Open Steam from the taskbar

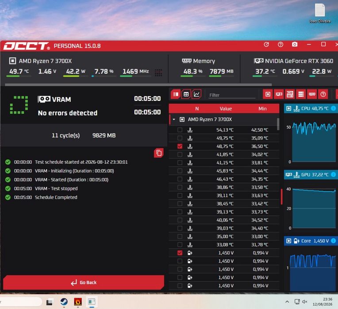[64, 301]
